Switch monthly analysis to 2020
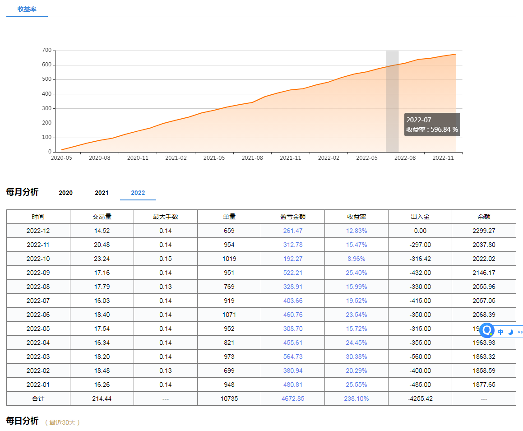 [65, 193]
